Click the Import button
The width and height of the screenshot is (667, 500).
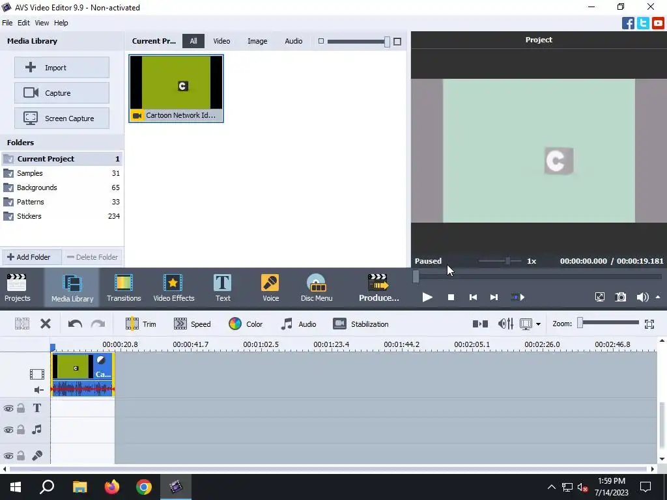pyautogui.click(x=62, y=68)
